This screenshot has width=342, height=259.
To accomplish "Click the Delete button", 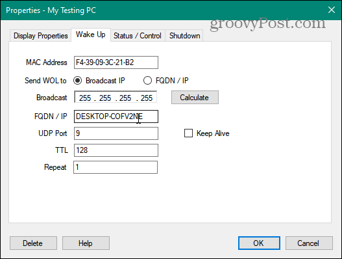I will point(33,243).
